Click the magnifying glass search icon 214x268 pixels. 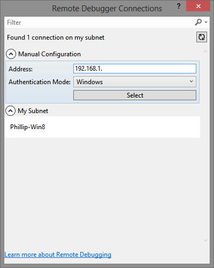click(x=198, y=23)
